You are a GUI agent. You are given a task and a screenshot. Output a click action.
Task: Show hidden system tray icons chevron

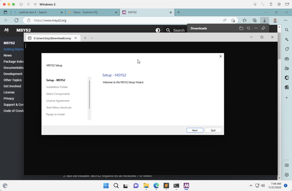click(x=251, y=186)
